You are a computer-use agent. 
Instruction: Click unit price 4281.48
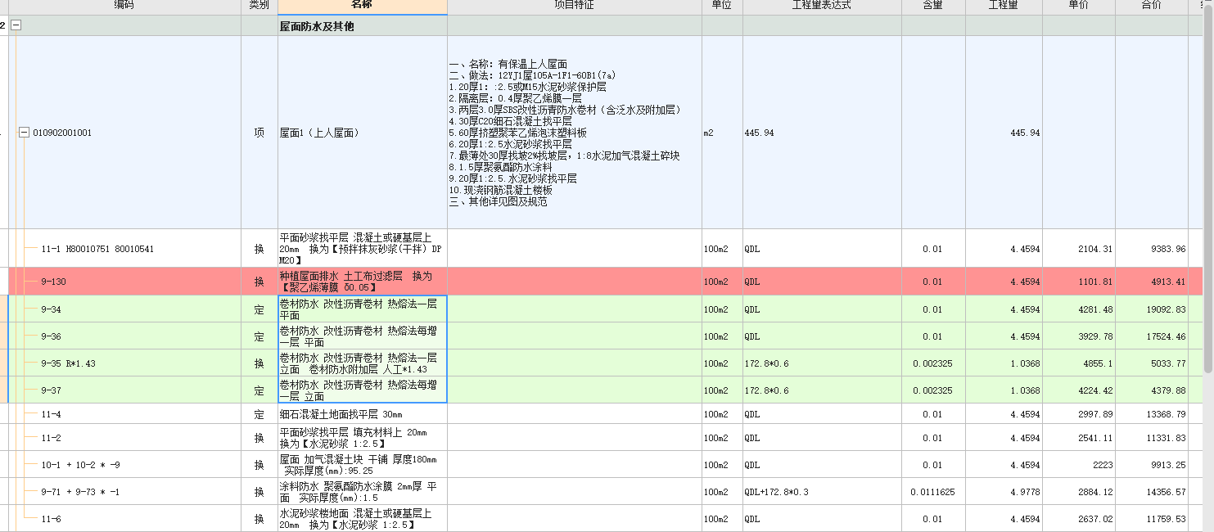click(1079, 309)
